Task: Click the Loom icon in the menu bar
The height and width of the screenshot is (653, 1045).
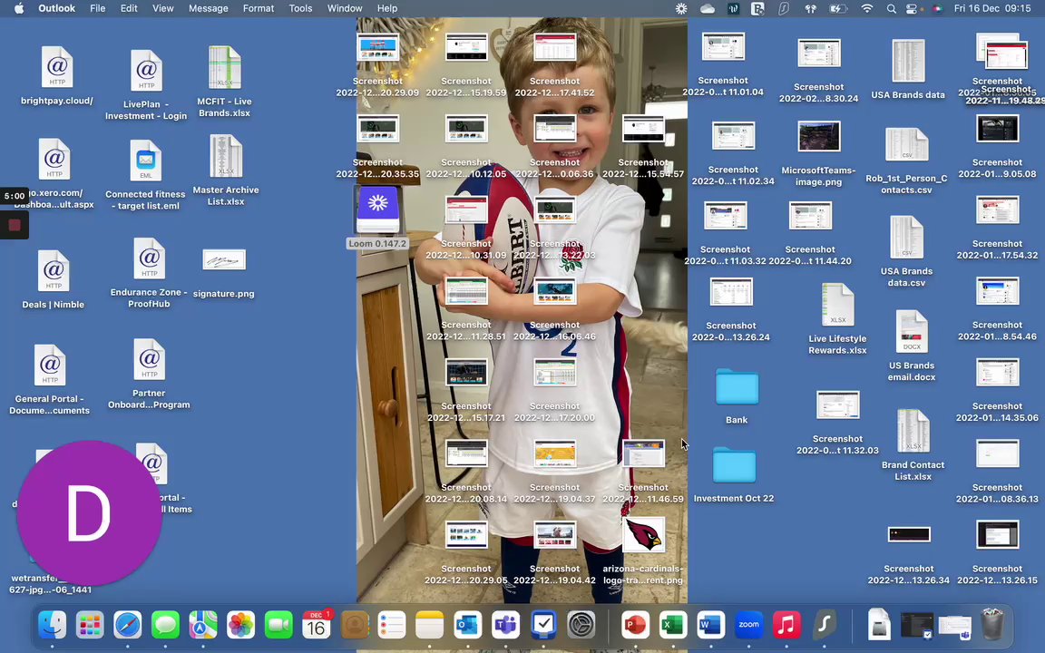Action: point(681,9)
